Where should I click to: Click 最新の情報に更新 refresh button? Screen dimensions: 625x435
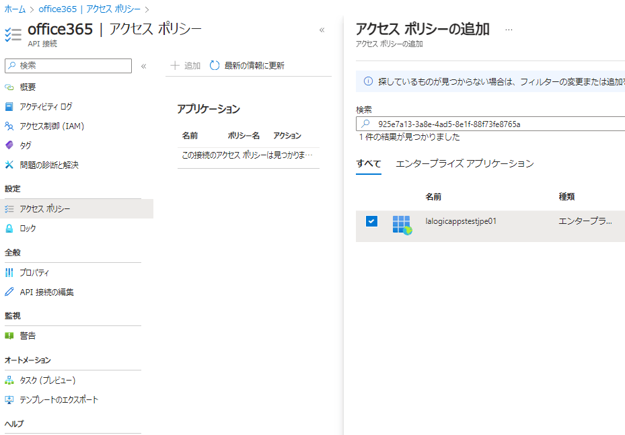tap(247, 66)
